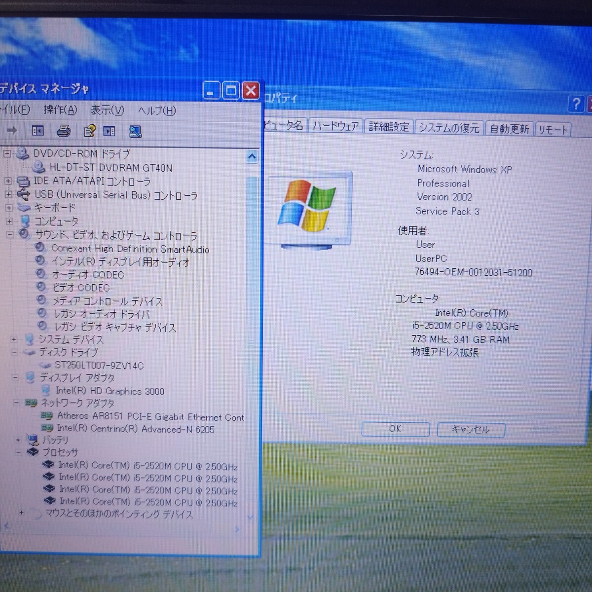592x592 pixels.
Task: Open the 操作(A) menu
Action: [x=60, y=110]
